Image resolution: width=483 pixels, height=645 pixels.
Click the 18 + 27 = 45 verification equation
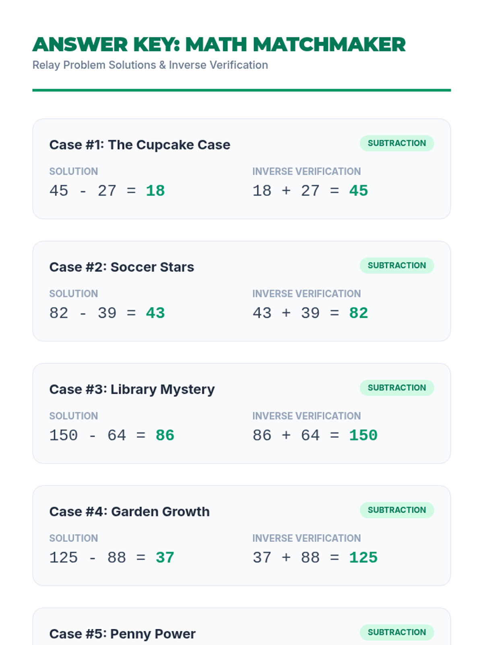coord(310,191)
